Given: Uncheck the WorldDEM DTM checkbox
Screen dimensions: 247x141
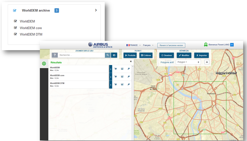Looking at the screenshot, I should coord(15,34).
